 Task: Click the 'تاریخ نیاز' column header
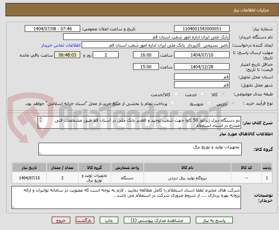click(29, 168)
